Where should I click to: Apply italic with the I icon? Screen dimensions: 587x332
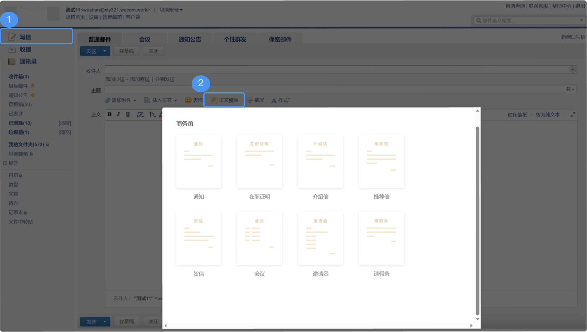[119, 114]
